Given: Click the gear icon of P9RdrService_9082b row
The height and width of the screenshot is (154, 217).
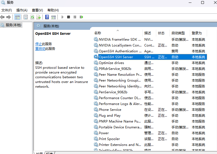Looking at the screenshot, I should coord(96,69).
